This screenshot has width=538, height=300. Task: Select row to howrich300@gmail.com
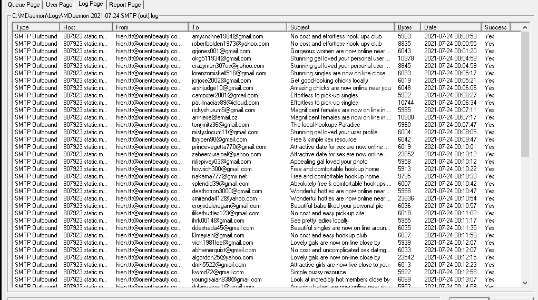(267, 169)
